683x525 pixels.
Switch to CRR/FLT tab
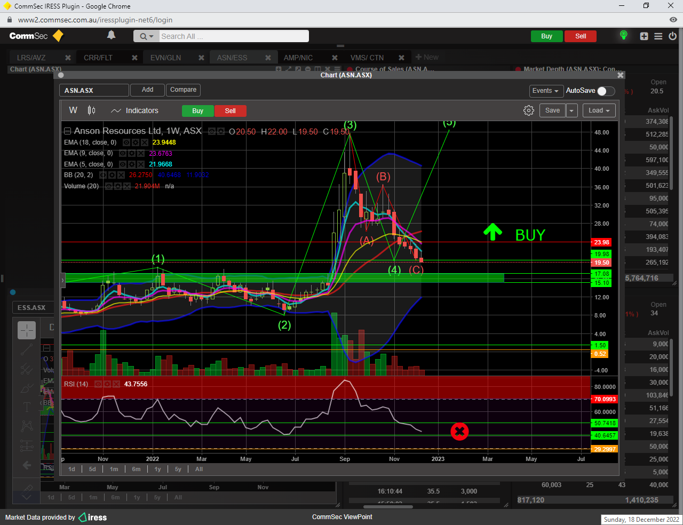[x=98, y=58]
